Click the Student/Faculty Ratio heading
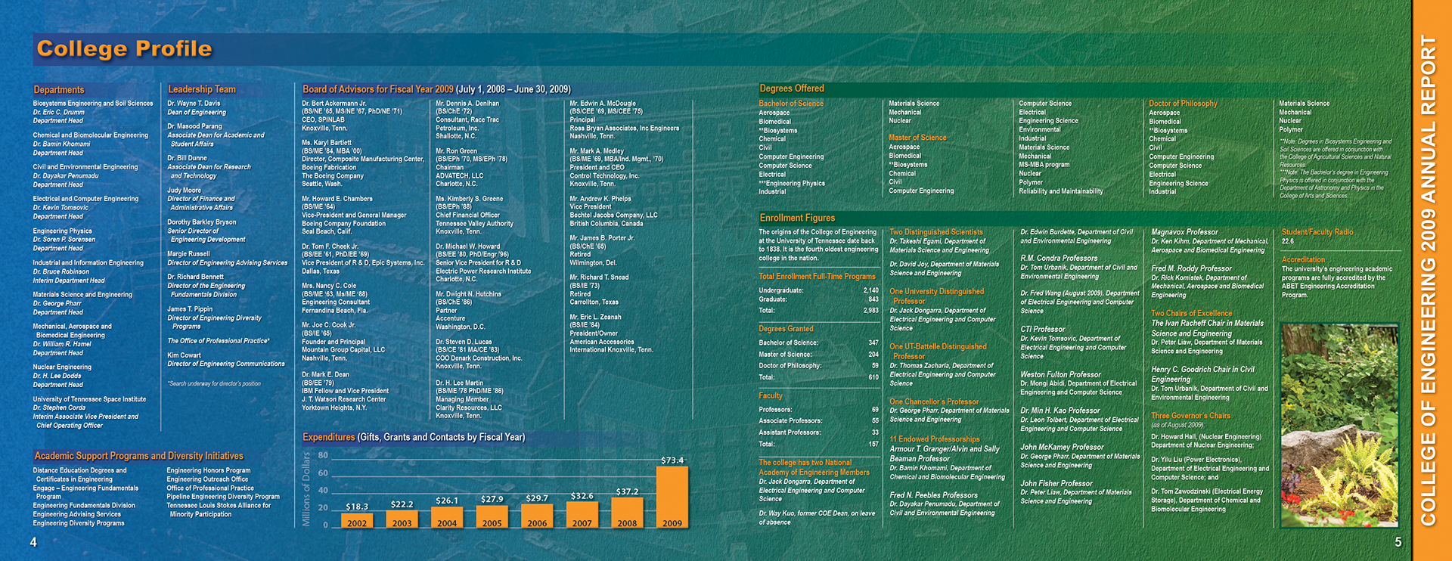 click(1317, 232)
